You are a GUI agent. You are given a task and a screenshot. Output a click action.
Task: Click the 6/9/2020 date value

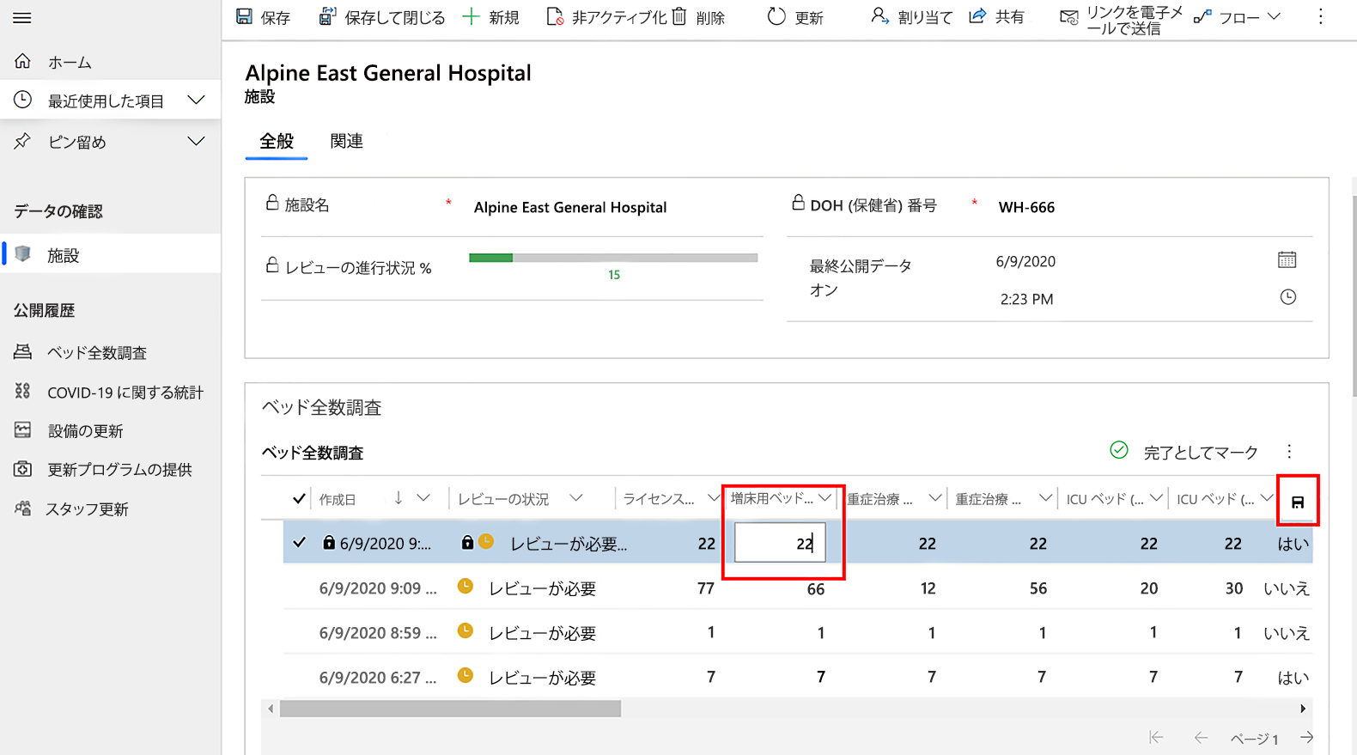[x=1025, y=261]
